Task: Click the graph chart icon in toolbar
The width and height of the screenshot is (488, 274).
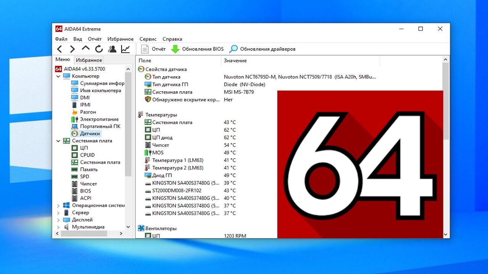Action: coord(125,49)
